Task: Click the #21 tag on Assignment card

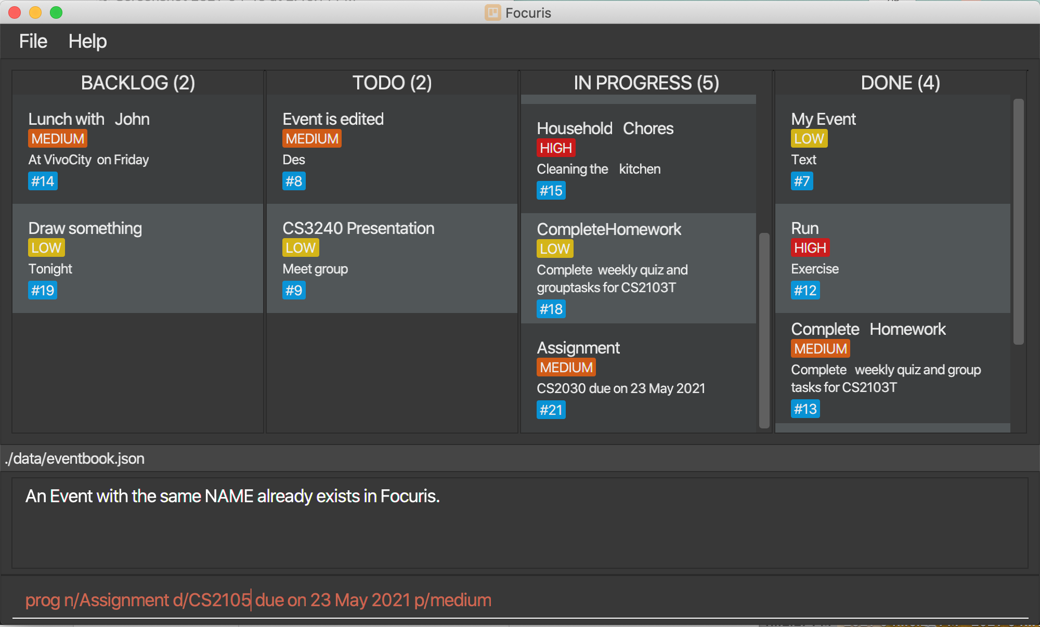Action: point(551,410)
